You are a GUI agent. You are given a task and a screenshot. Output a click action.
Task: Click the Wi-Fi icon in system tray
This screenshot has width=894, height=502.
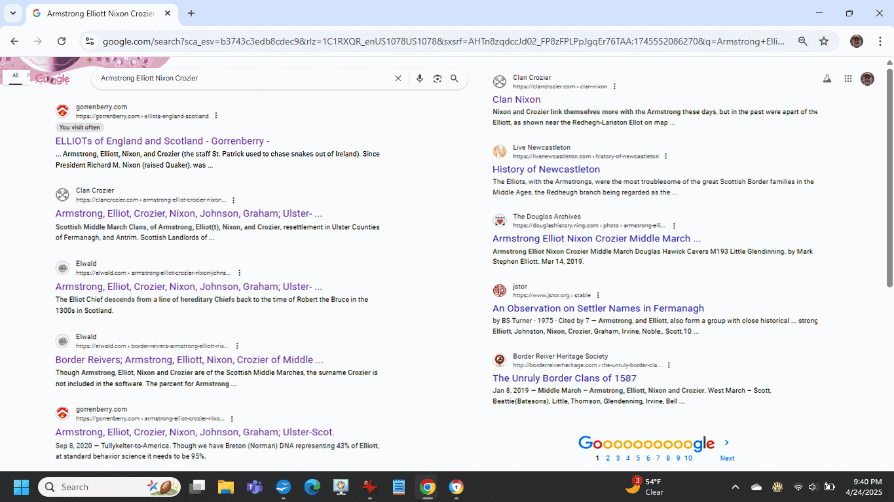point(798,487)
